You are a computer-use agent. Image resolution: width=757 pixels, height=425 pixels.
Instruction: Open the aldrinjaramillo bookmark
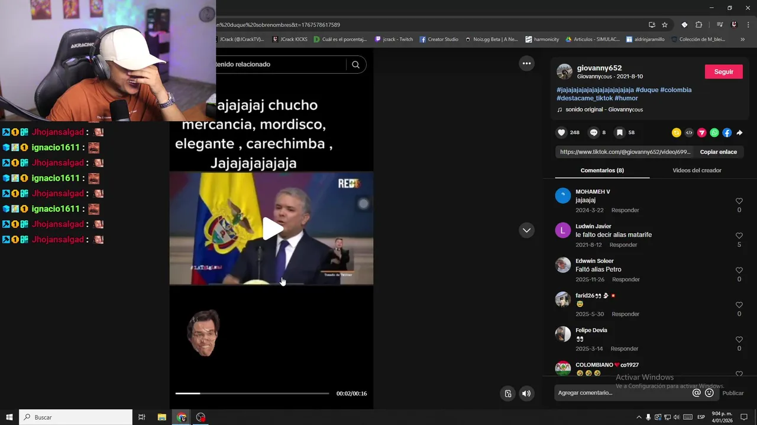(x=645, y=40)
